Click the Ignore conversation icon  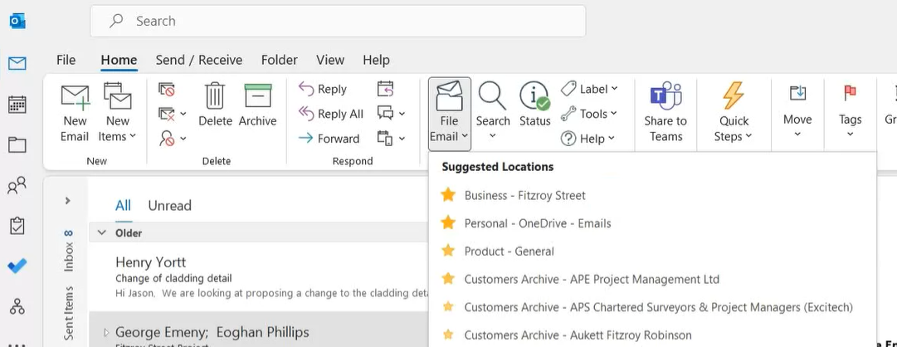pyautogui.click(x=167, y=90)
